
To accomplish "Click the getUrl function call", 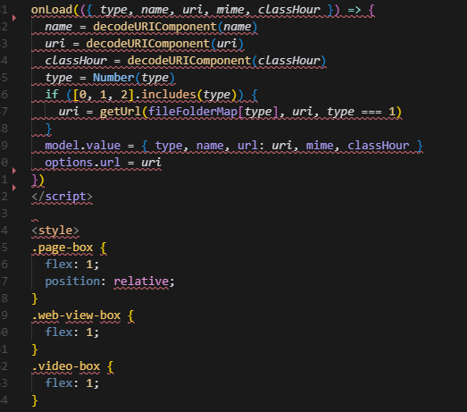I will click(121, 112).
